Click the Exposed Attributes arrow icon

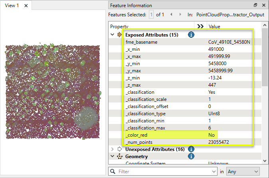coord(119,35)
